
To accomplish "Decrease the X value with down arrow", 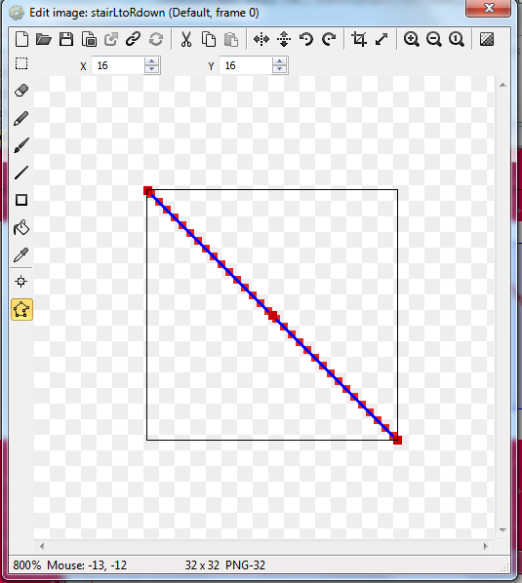I will tap(151, 69).
